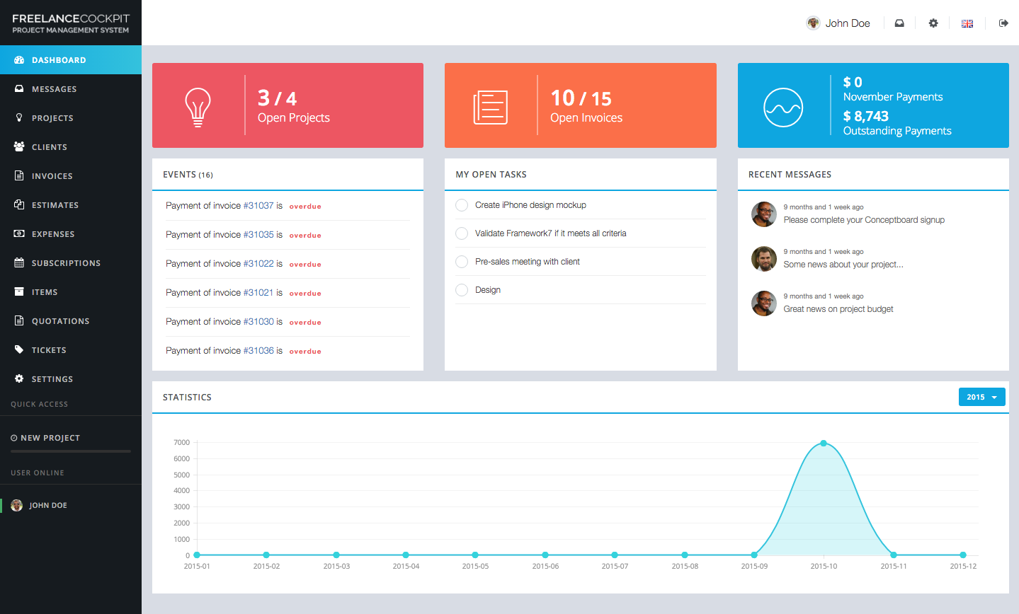Click the Tickets tag icon in sidebar
The height and width of the screenshot is (614, 1019).
point(19,349)
